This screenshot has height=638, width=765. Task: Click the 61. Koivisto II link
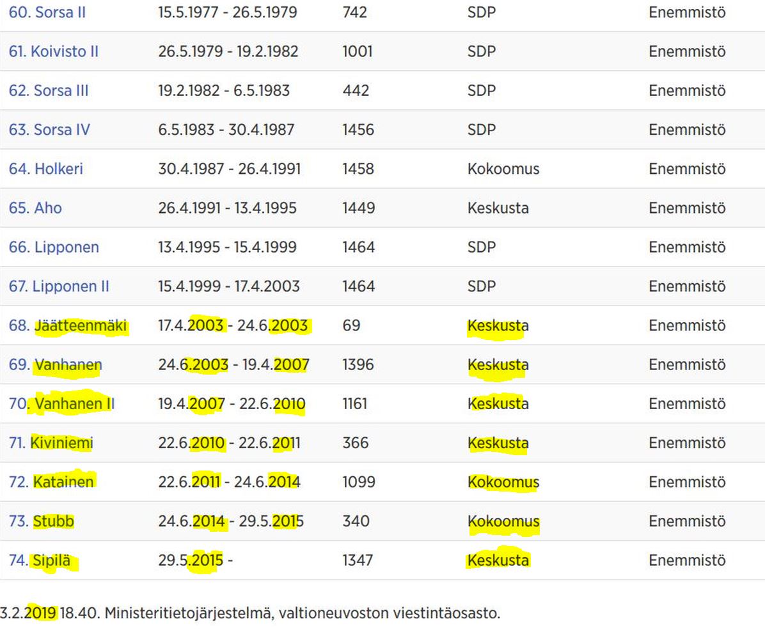pyautogui.click(x=54, y=51)
